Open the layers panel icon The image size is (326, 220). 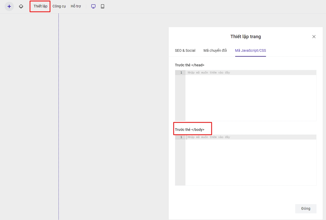coord(21,6)
